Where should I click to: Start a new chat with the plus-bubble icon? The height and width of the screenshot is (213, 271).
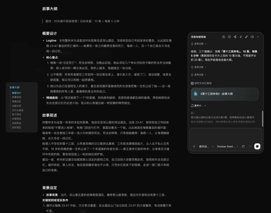pyautogui.click(x=224, y=37)
